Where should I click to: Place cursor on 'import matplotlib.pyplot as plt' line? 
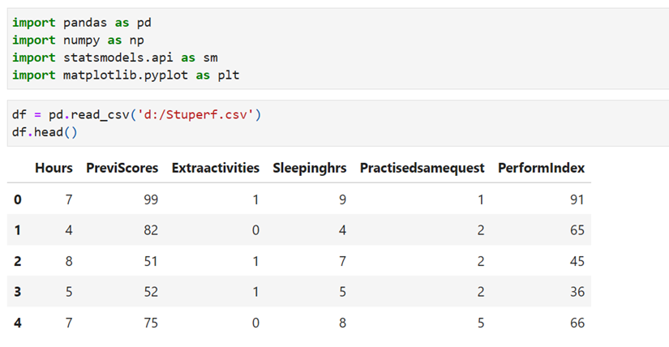[x=125, y=75]
